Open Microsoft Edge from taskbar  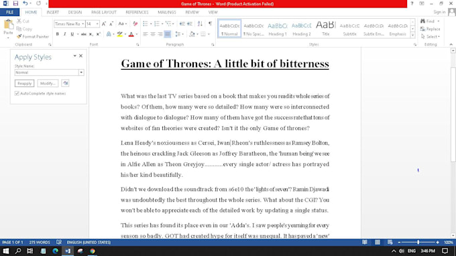[55, 251]
